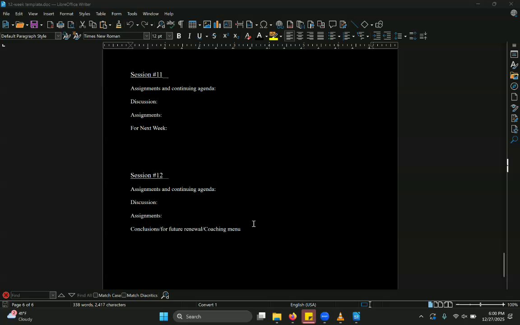This screenshot has width=520, height=325.
Task: Decrease paragraph indent
Action: click(x=387, y=36)
